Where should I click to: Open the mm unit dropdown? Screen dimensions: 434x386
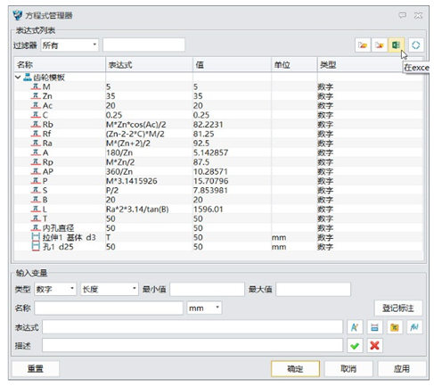pos(204,308)
